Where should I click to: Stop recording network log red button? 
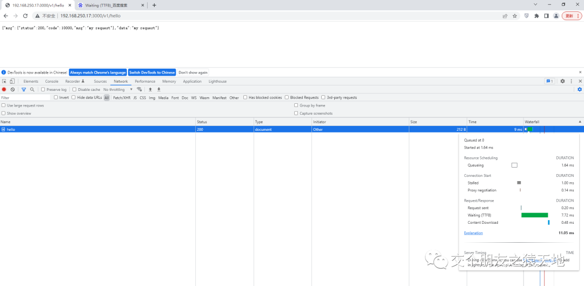[4, 89]
